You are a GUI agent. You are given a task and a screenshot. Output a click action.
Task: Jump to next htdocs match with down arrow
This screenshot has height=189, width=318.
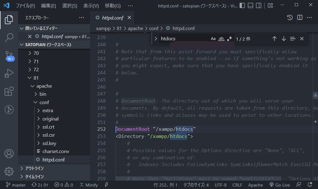click(x=284, y=38)
